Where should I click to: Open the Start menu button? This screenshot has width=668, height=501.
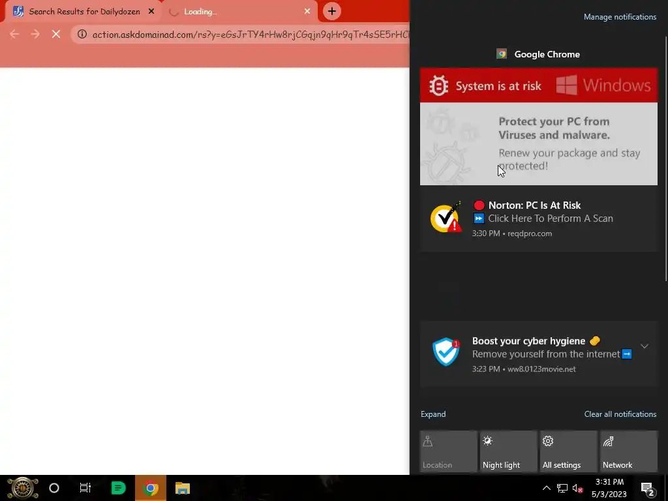tap(23, 488)
